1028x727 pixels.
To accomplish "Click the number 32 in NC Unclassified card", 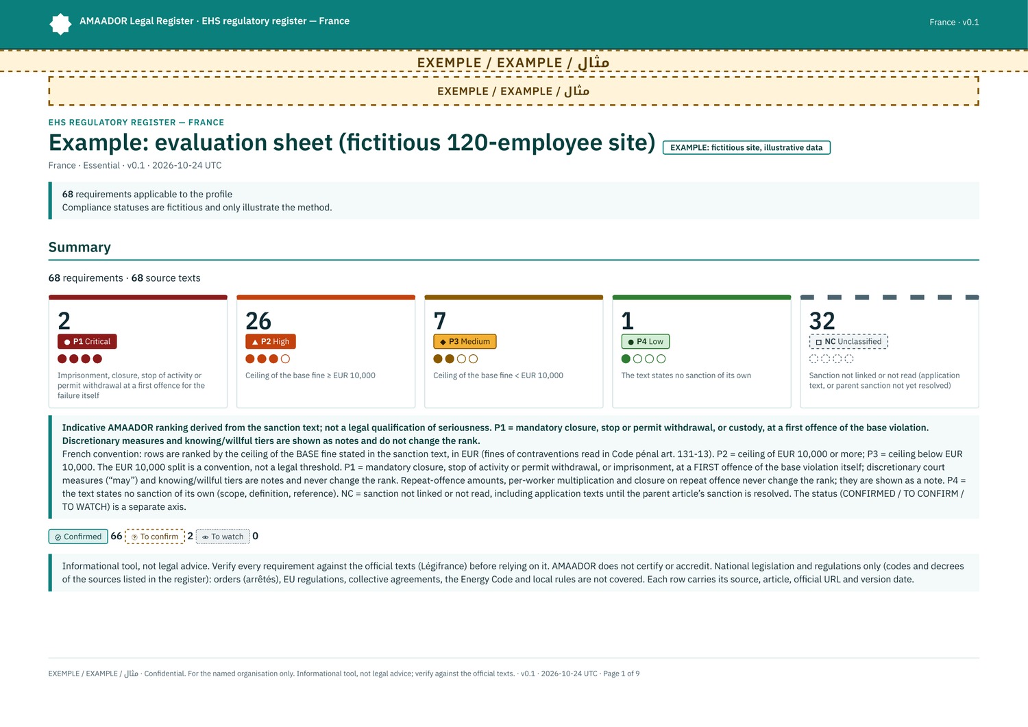I will click(822, 321).
